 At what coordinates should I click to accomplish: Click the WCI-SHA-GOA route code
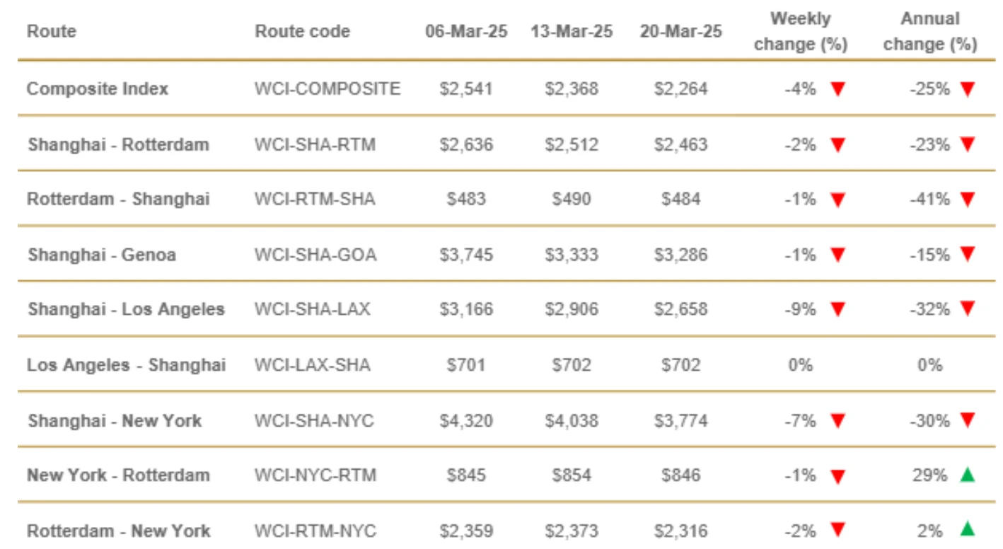(x=315, y=255)
